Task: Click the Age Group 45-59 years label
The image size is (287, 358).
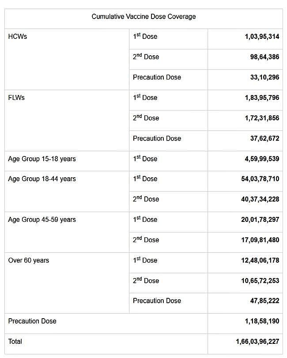Action: 42,220
